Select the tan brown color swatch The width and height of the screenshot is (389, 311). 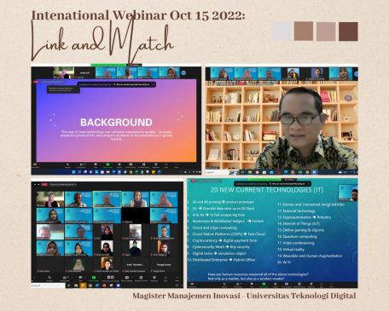click(304, 32)
